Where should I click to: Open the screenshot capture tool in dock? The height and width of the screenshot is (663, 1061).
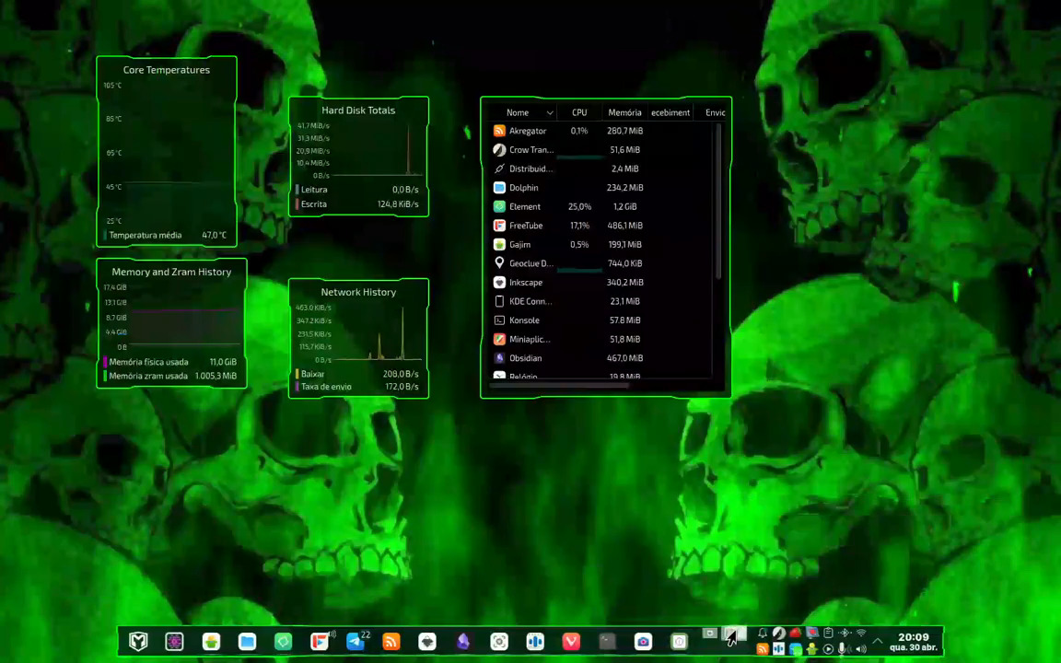pyautogui.click(x=499, y=641)
